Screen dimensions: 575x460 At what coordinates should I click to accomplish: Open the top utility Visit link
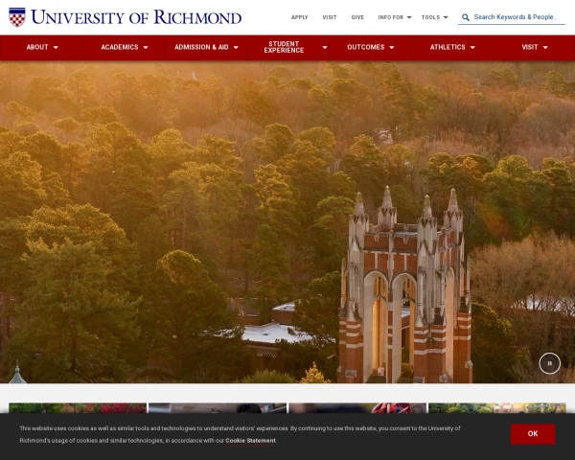330,17
